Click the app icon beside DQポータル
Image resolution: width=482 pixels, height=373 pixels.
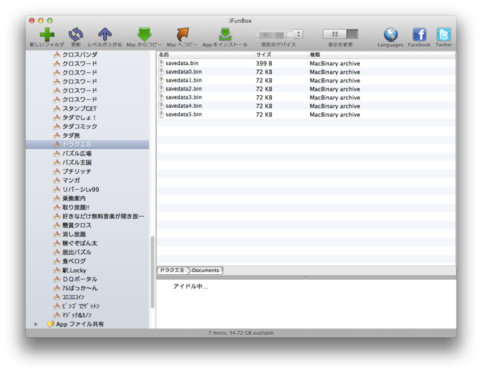pyautogui.click(x=57, y=279)
